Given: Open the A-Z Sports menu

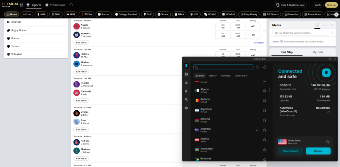Looking at the screenshot, I should point(271,15).
